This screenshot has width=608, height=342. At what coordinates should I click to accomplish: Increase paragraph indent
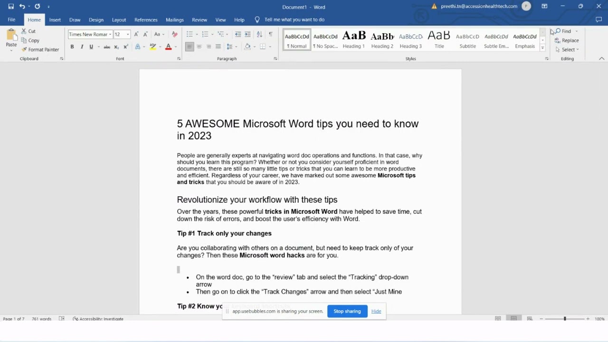247,34
